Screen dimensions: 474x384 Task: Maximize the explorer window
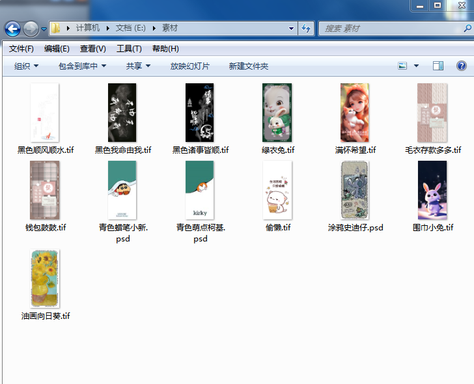[x=438, y=5]
